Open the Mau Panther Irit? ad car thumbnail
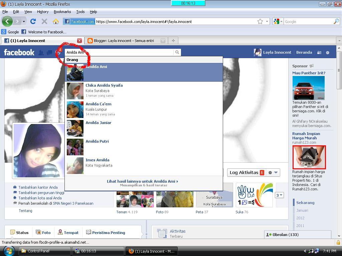The image size is (342, 256). click(x=308, y=88)
